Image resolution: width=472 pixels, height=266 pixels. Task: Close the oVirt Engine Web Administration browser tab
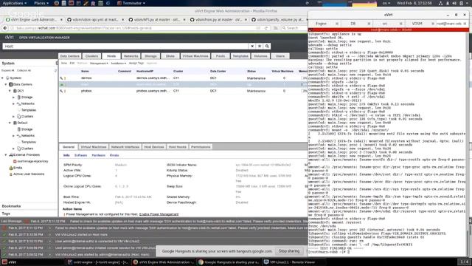61,20
